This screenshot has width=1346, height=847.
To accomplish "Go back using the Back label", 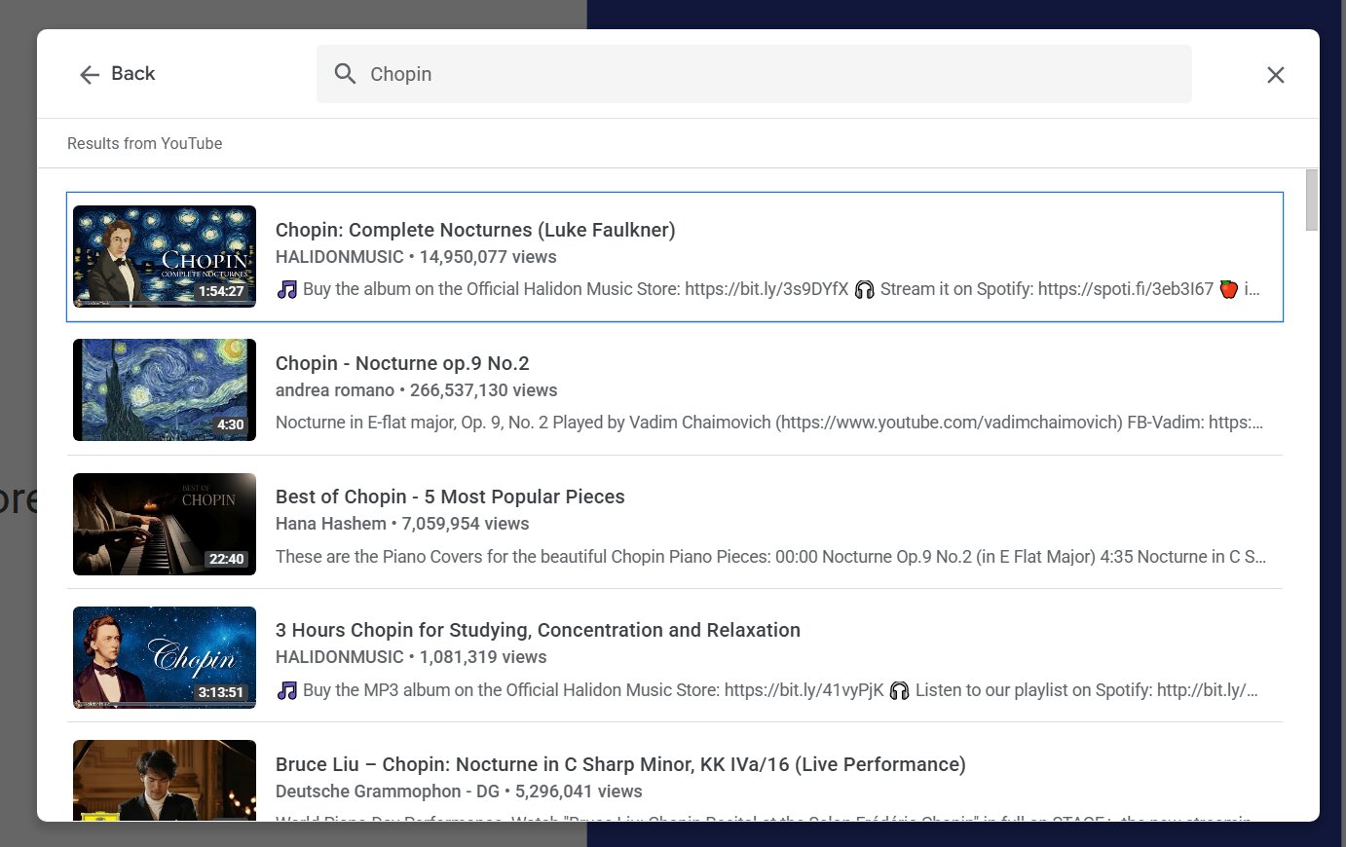I will [x=133, y=74].
